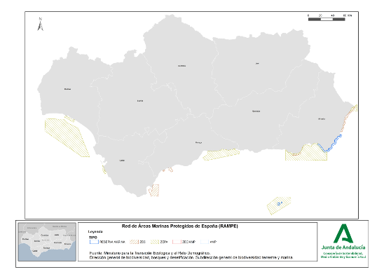Click the Córdoba province label
Screen dimensions: 384x272
(x=181, y=66)
